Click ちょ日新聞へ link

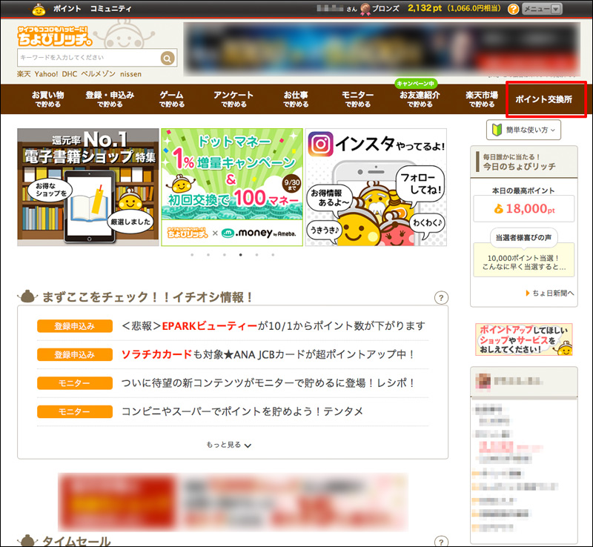click(x=550, y=294)
